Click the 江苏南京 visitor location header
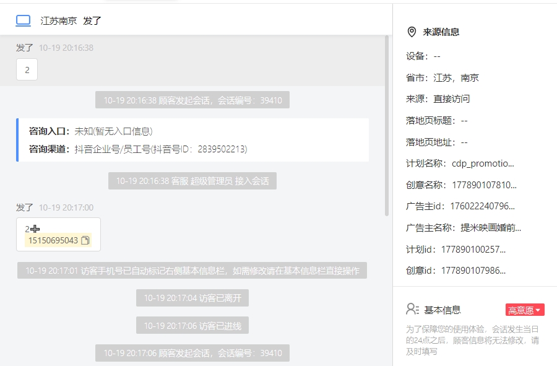This screenshot has height=366, width=557. point(59,20)
